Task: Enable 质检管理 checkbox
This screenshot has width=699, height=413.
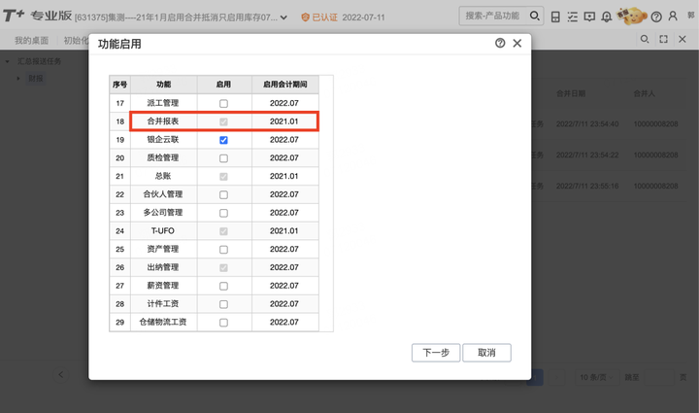Action: [x=223, y=158]
